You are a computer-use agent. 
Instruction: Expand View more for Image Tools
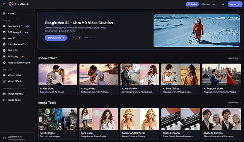(x=234, y=103)
